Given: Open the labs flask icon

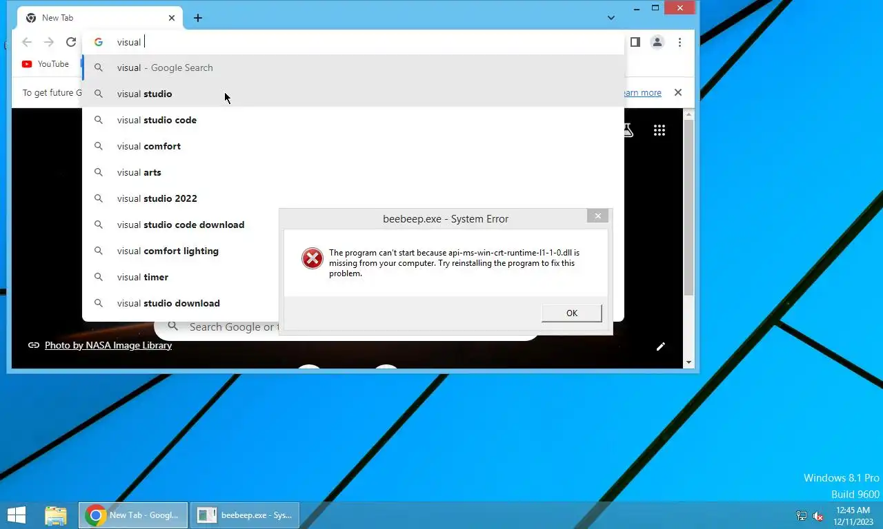Looking at the screenshot, I should (x=628, y=130).
